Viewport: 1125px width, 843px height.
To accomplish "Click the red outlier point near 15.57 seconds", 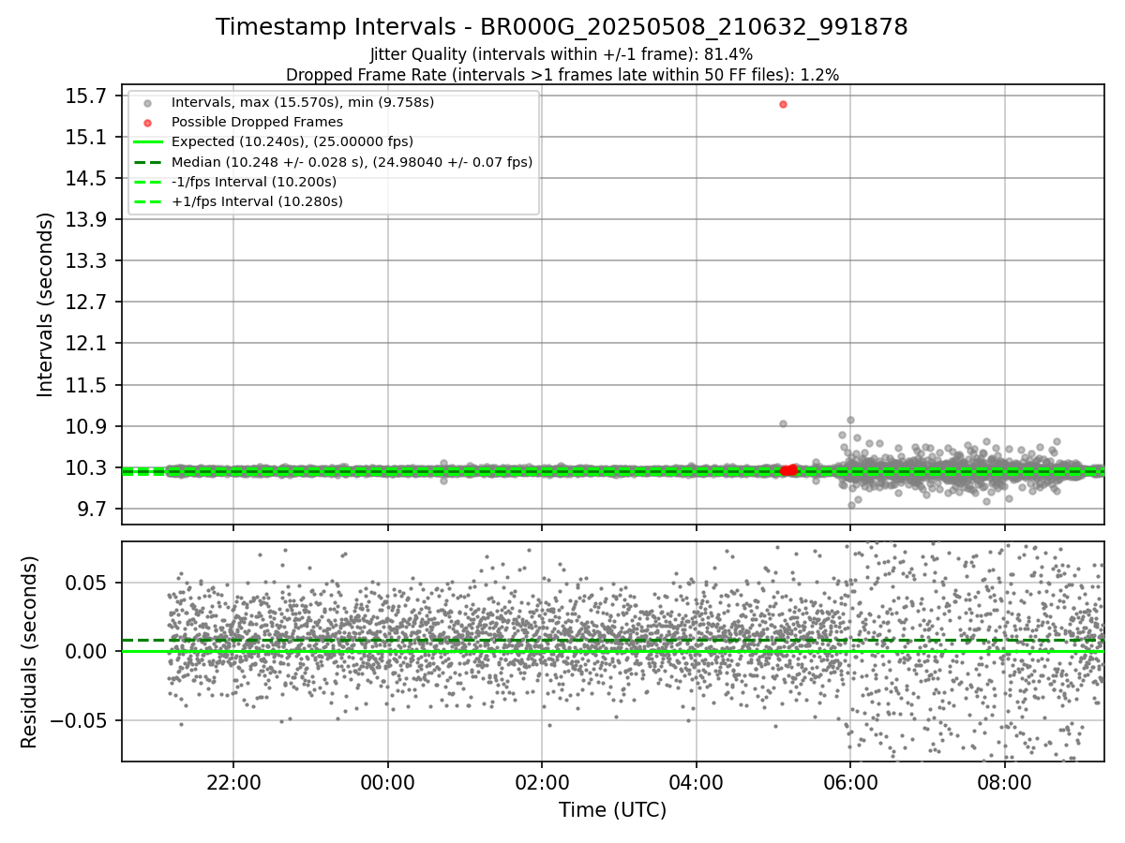I will click(783, 104).
